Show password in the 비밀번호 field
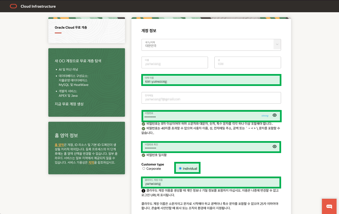This screenshot has height=214, width=339. tap(274, 115)
